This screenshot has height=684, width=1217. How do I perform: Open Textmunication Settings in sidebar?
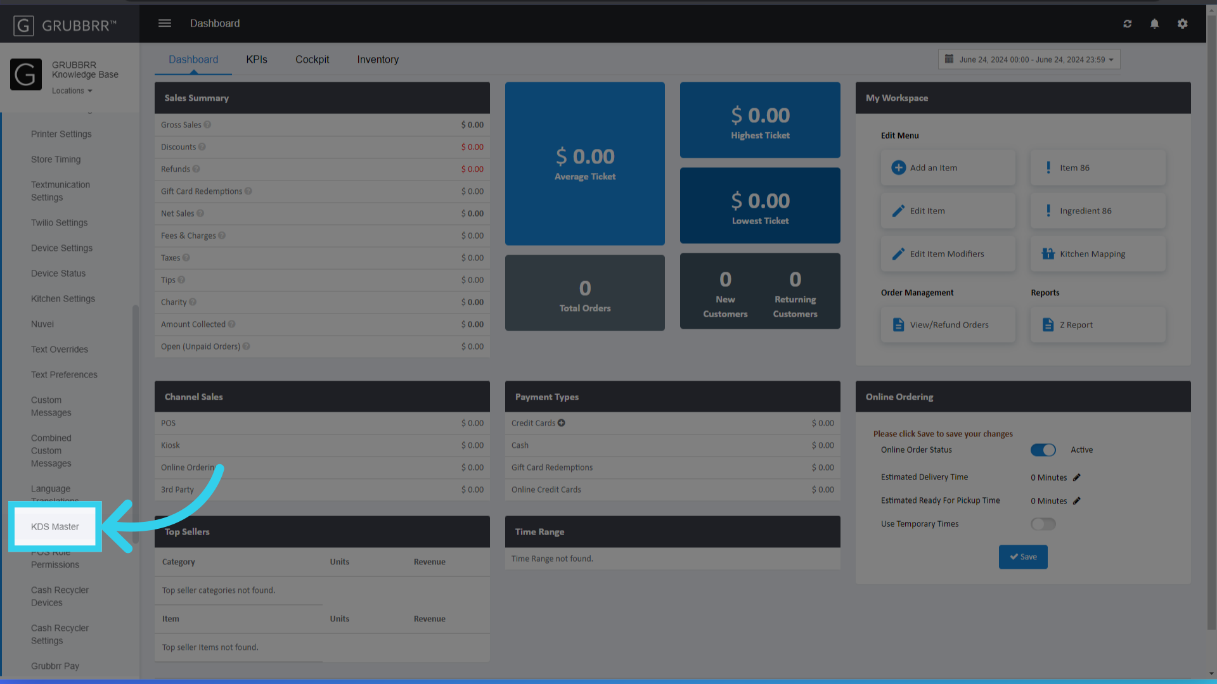pyautogui.click(x=60, y=191)
